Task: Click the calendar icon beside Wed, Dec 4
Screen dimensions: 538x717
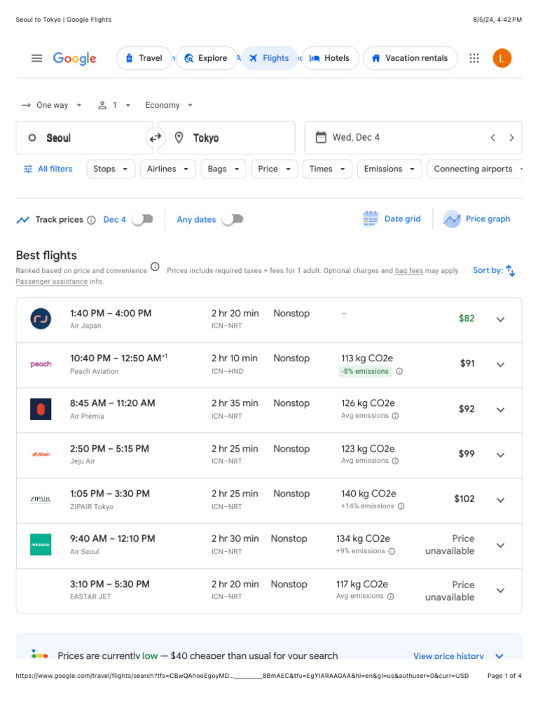Action: pyautogui.click(x=321, y=137)
